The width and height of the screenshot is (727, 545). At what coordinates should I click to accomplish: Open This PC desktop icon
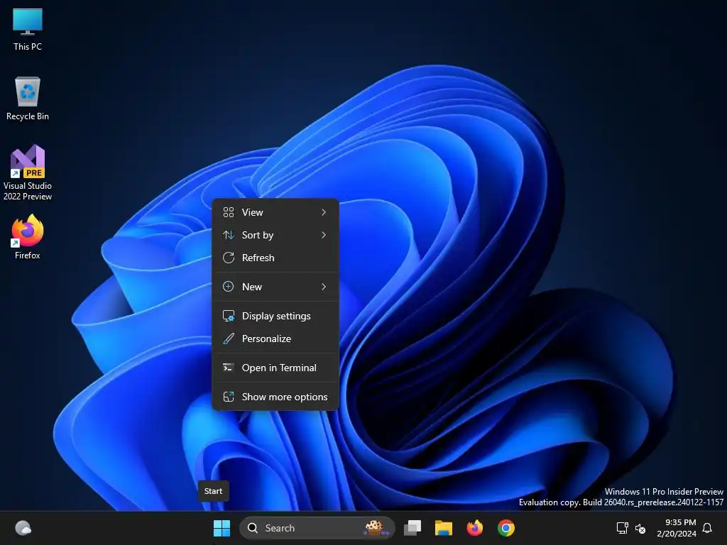tap(28, 29)
